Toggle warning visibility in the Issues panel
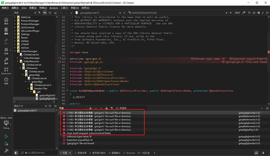270x156 pixels. (107, 108)
